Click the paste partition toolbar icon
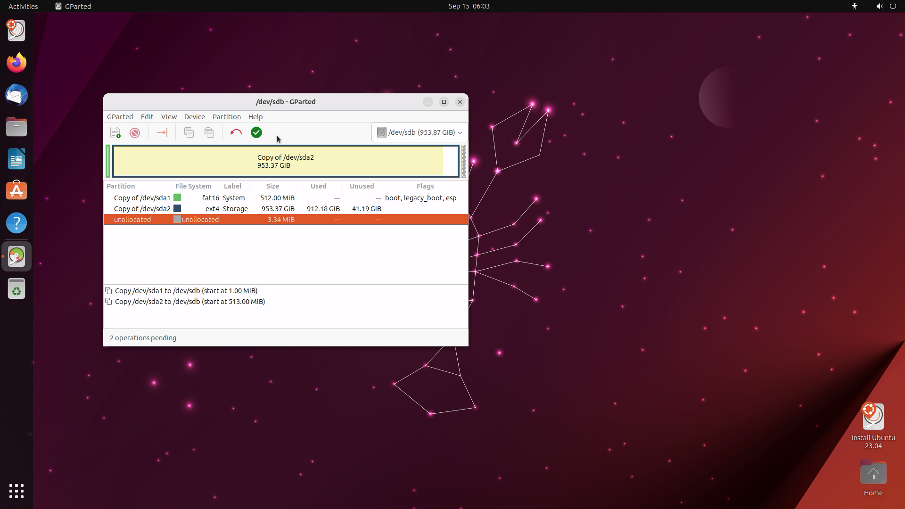 click(209, 133)
